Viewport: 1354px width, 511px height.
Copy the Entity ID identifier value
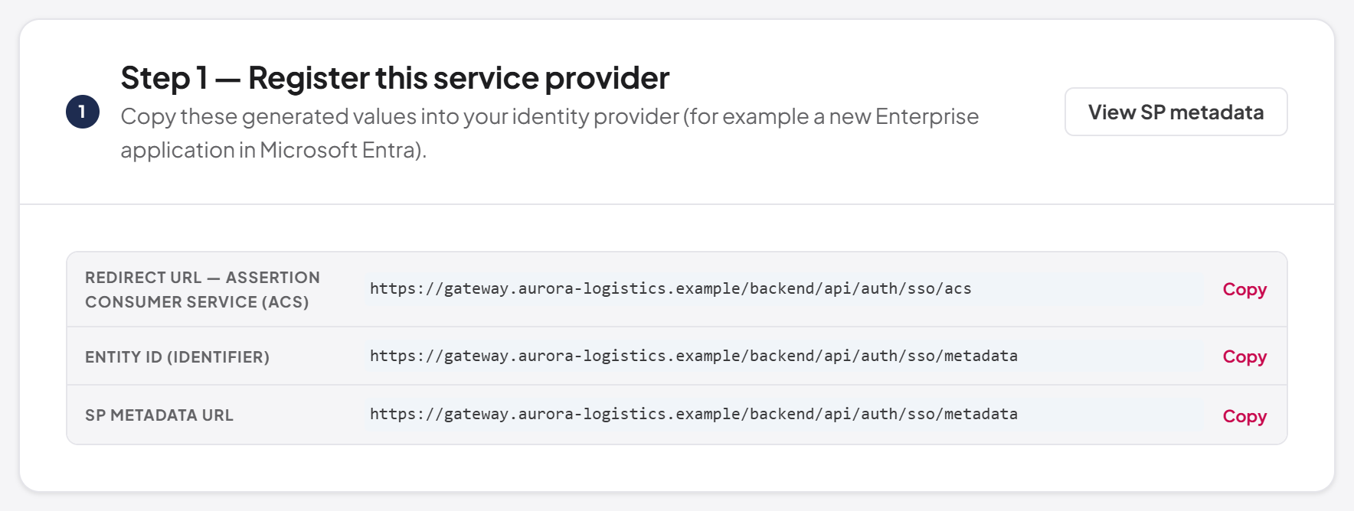[1244, 356]
